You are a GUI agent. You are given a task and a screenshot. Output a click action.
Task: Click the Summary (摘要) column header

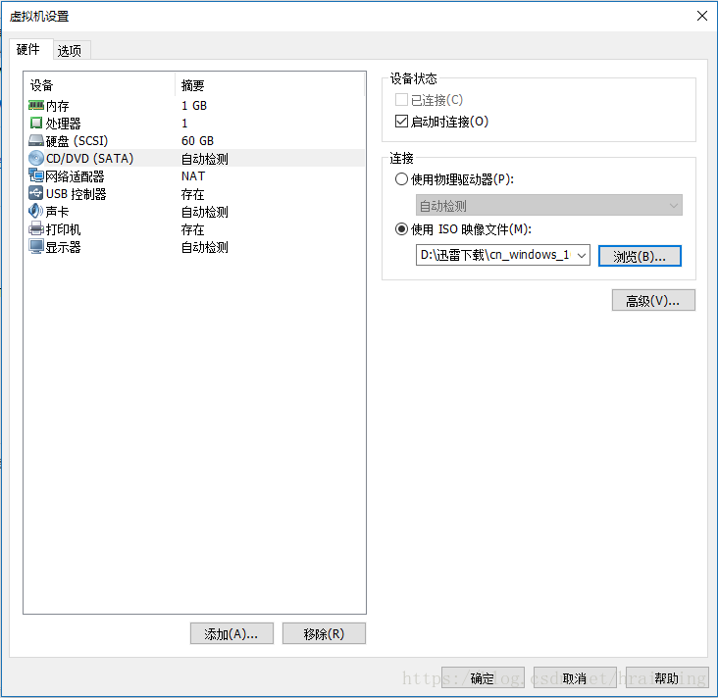[192, 85]
